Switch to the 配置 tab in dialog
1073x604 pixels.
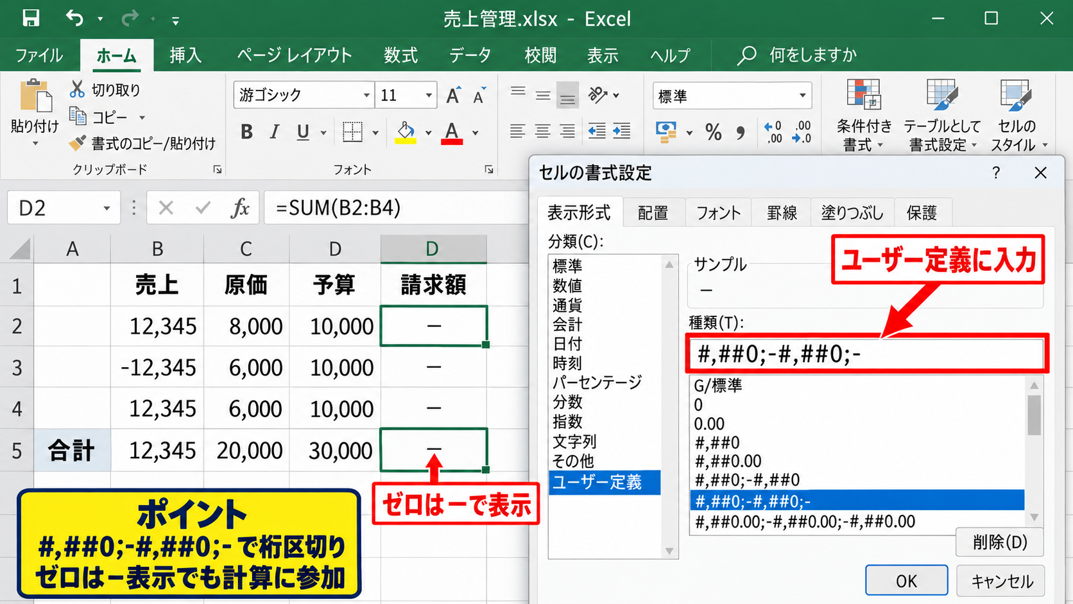click(653, 212)
